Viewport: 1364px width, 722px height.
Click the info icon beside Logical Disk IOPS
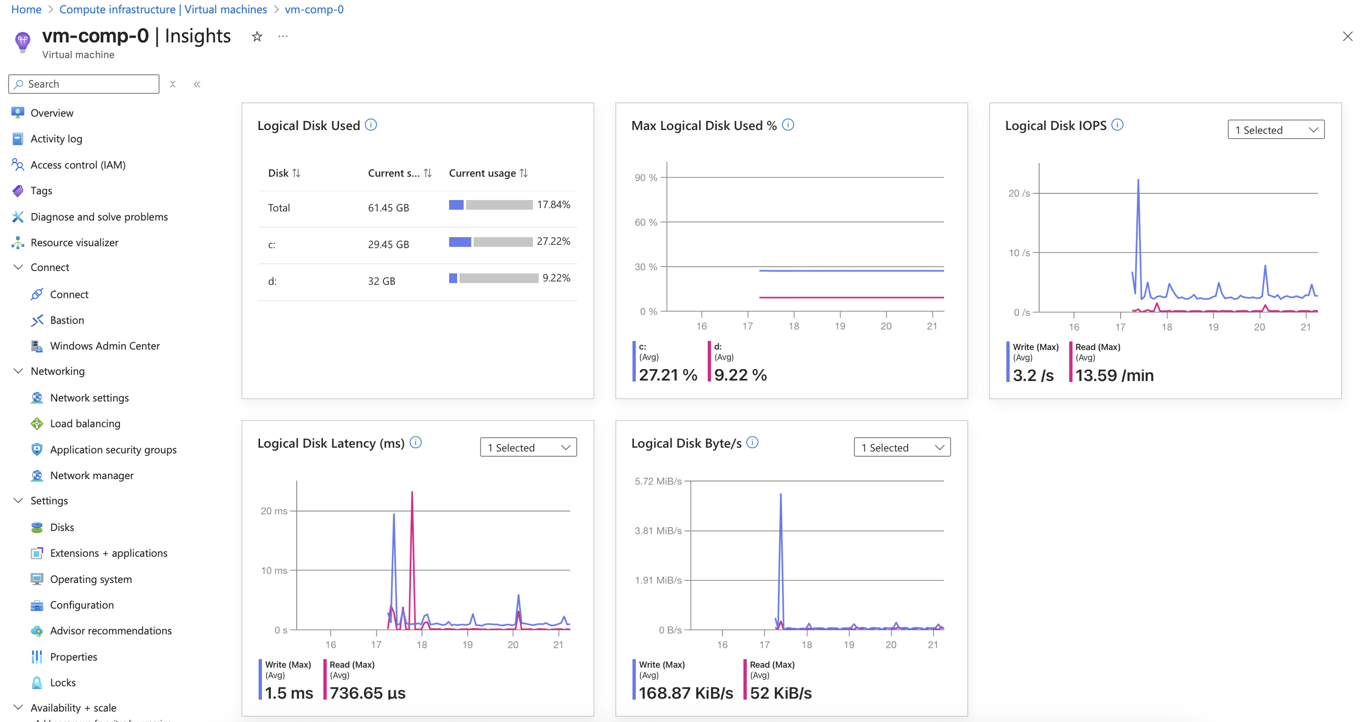tap(1118, 125)
